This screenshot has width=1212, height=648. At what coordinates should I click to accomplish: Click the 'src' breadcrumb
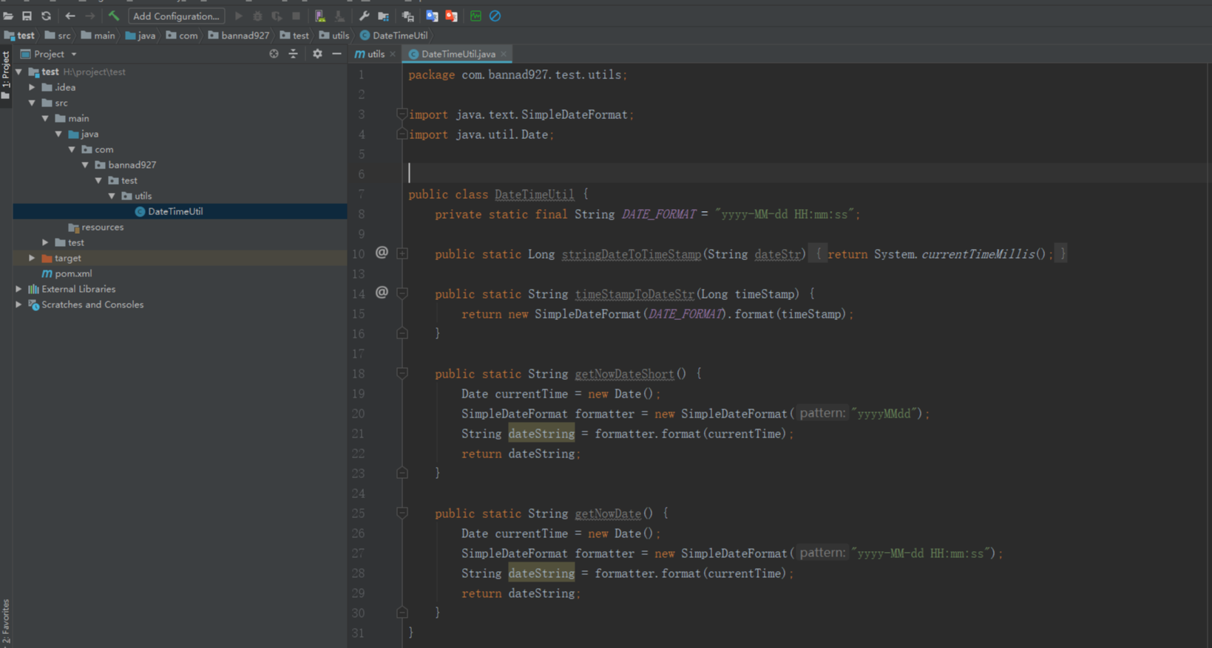[x=58, y=35]
